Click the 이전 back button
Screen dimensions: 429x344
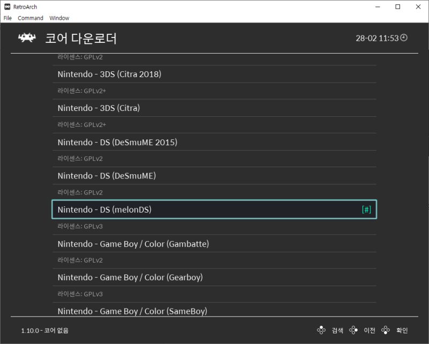tap(369, 330)
